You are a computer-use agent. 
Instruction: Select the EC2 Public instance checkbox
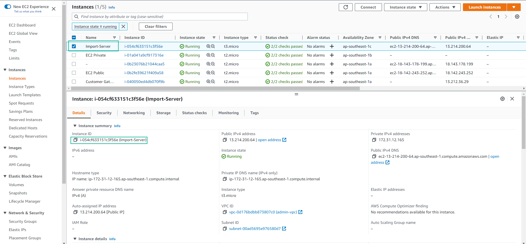coord(74,73)
